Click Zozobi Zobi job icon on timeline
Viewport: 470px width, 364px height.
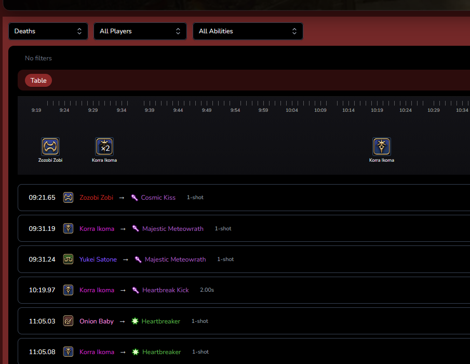[x=50, y=147]
